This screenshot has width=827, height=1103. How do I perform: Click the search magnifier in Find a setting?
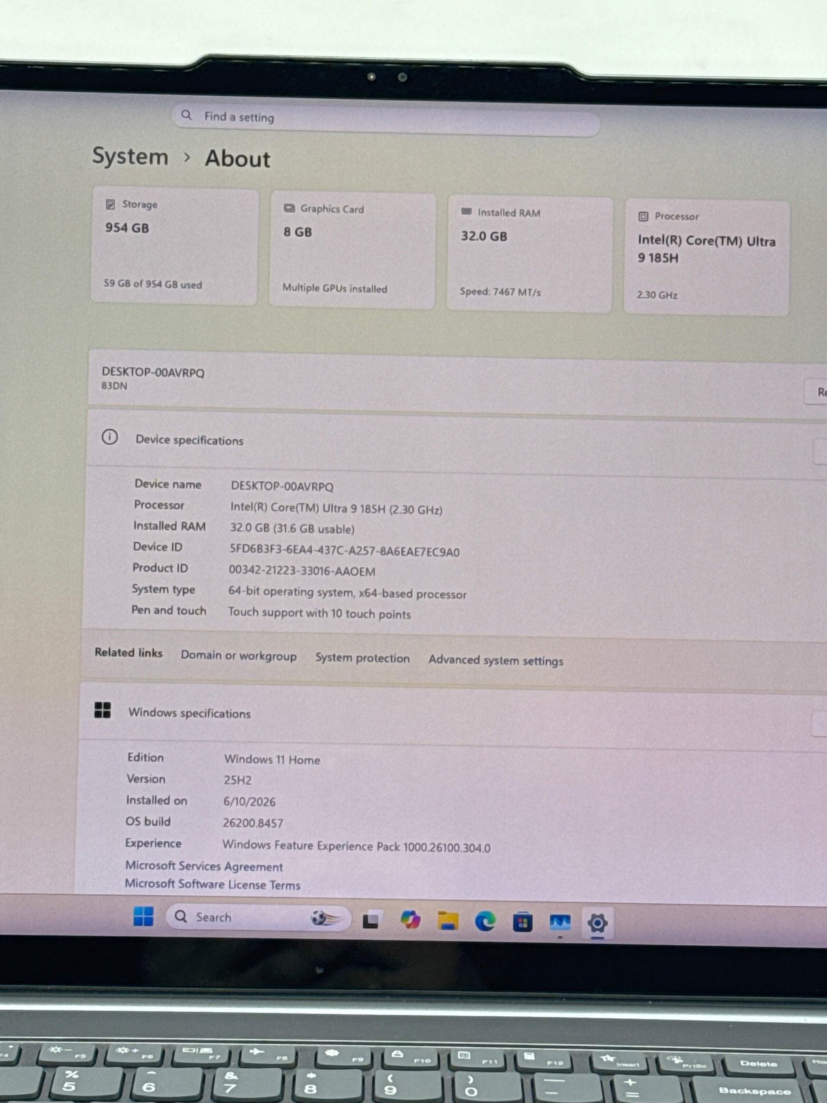[x=187, y=115]
